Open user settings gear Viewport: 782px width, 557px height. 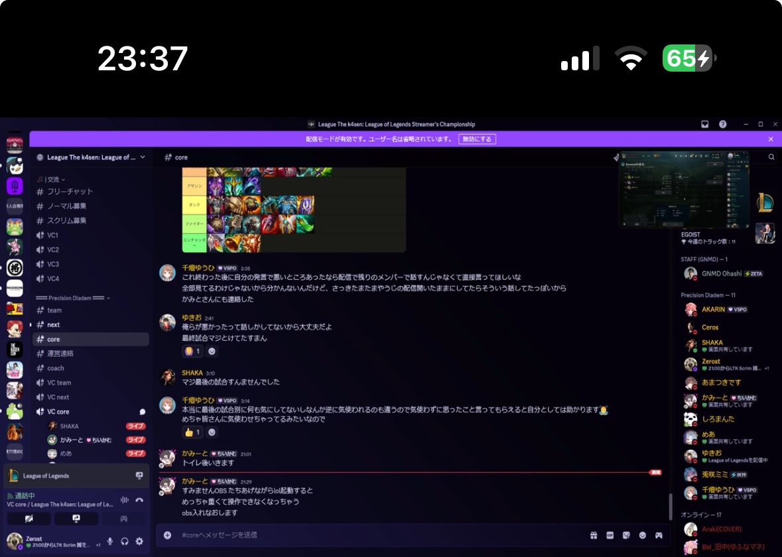139,542
